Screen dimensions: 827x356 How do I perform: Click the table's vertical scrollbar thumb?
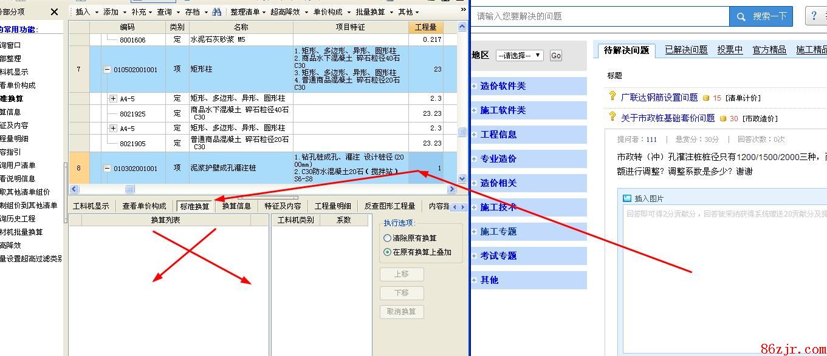(462, 132)
